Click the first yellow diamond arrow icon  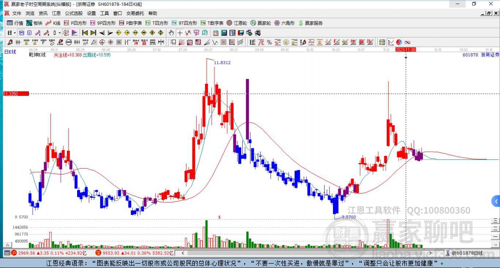point(118,33)
